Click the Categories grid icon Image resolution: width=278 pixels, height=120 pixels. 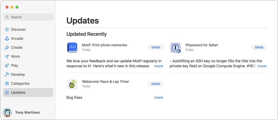click(7, 83)
